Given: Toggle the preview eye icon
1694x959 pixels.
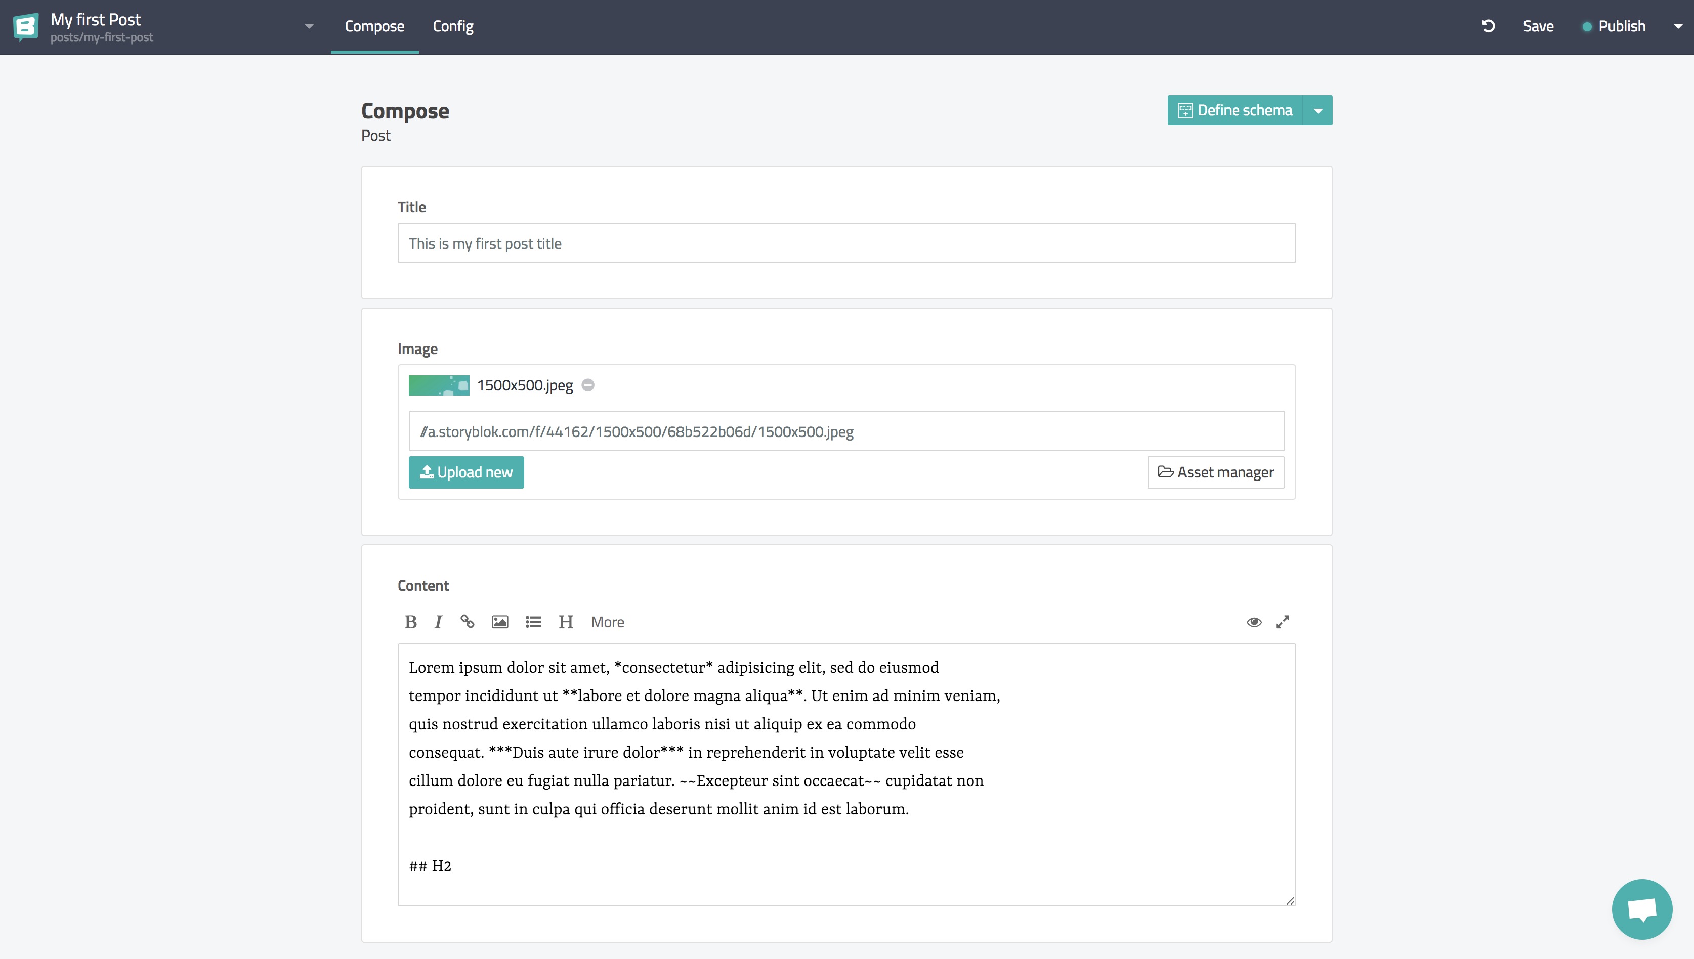Looking at the screenshot, I should [1254, 622].
